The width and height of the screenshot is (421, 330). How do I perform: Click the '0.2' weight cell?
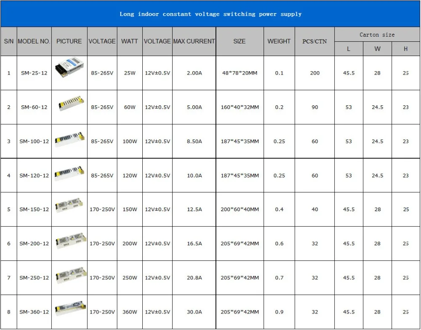pos(279,107)
